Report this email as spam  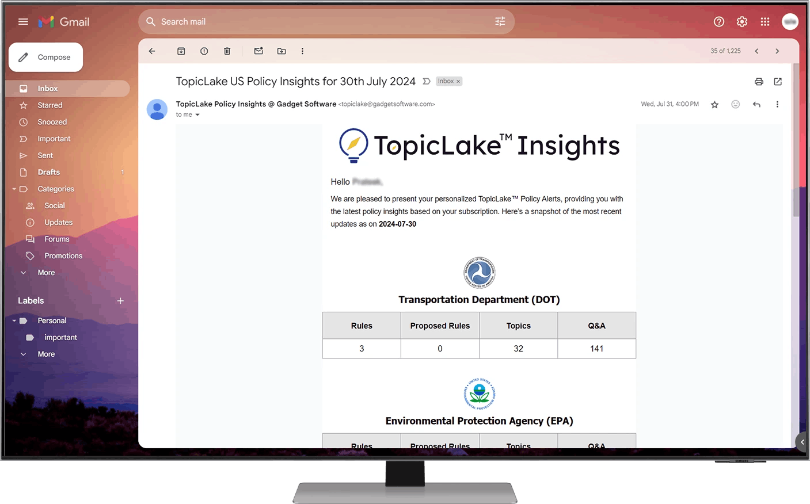click(204, 51)
